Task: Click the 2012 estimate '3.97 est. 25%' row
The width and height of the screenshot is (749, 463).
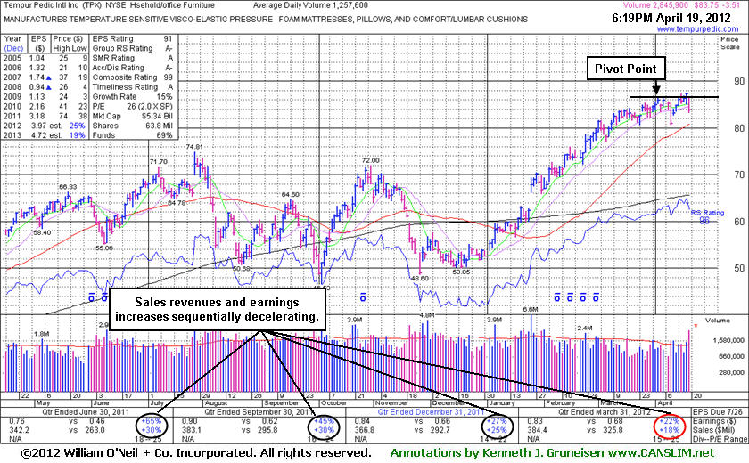Action: (x=45, y=126)
